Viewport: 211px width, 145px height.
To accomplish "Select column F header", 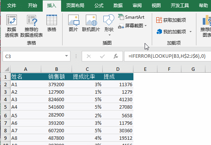I will [x=169, y=69].
